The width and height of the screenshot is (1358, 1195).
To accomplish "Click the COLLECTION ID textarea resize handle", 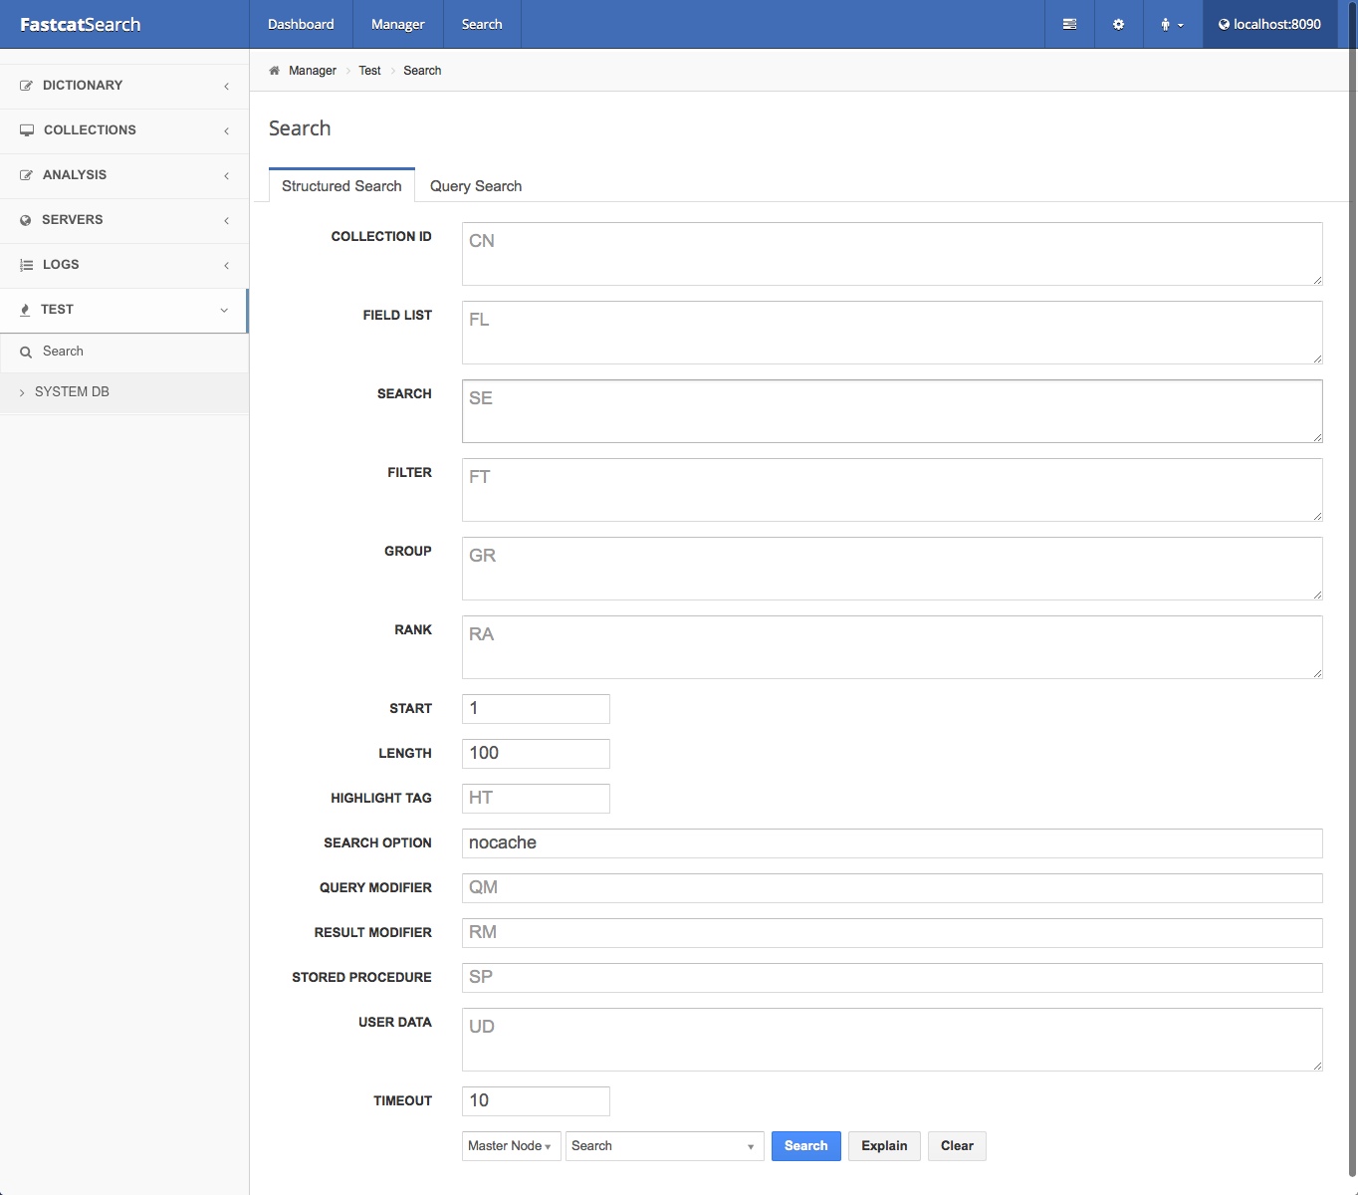I will [1317, 280].
